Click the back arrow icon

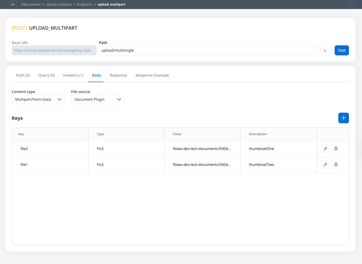click(13, 5)
